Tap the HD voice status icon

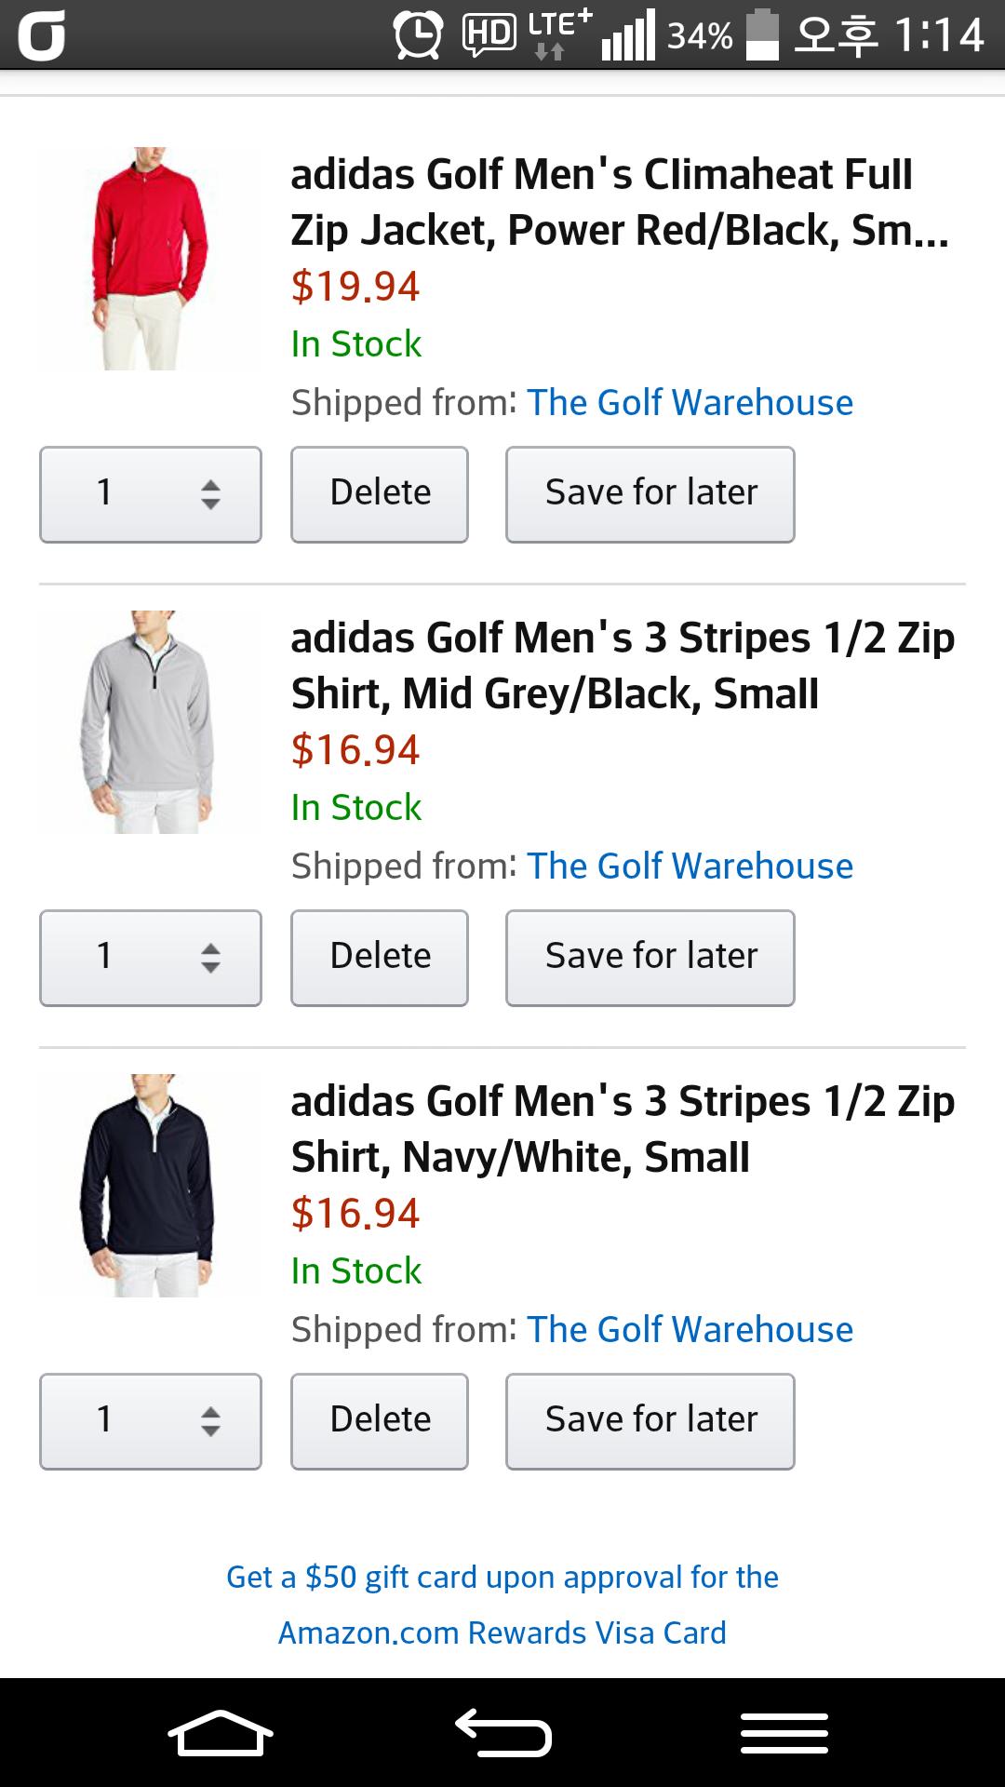click(x=489, y=35)
